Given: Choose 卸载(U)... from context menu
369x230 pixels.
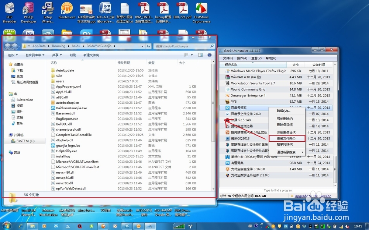Looking at the screenshot, I should pyautogui.click(x=287, y=111).
